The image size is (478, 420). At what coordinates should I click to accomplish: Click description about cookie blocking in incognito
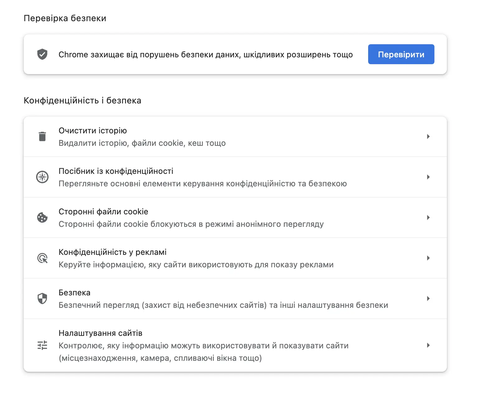tap(191, 224)
